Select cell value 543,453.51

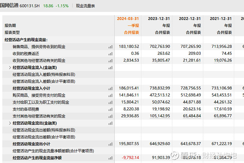point(222,95)
